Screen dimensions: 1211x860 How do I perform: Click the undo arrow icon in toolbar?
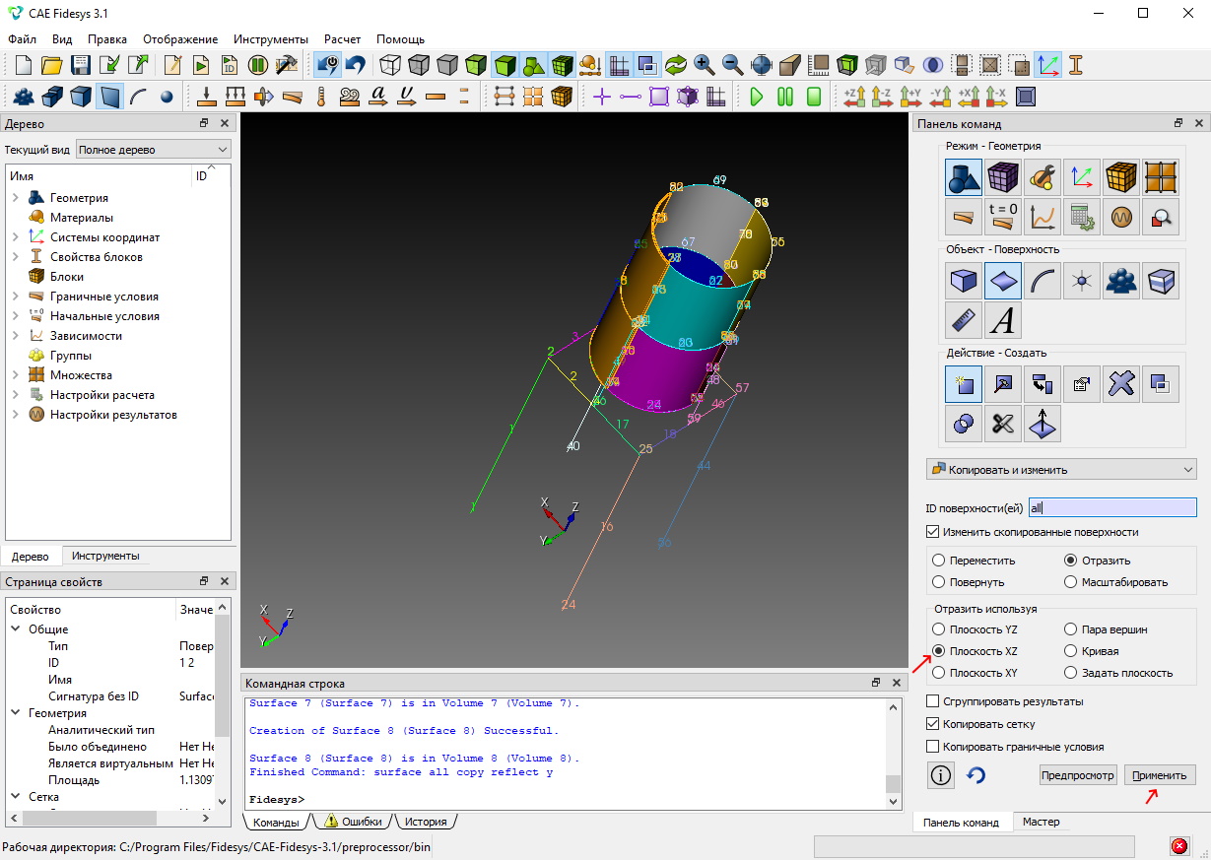[x=355, y=65]
